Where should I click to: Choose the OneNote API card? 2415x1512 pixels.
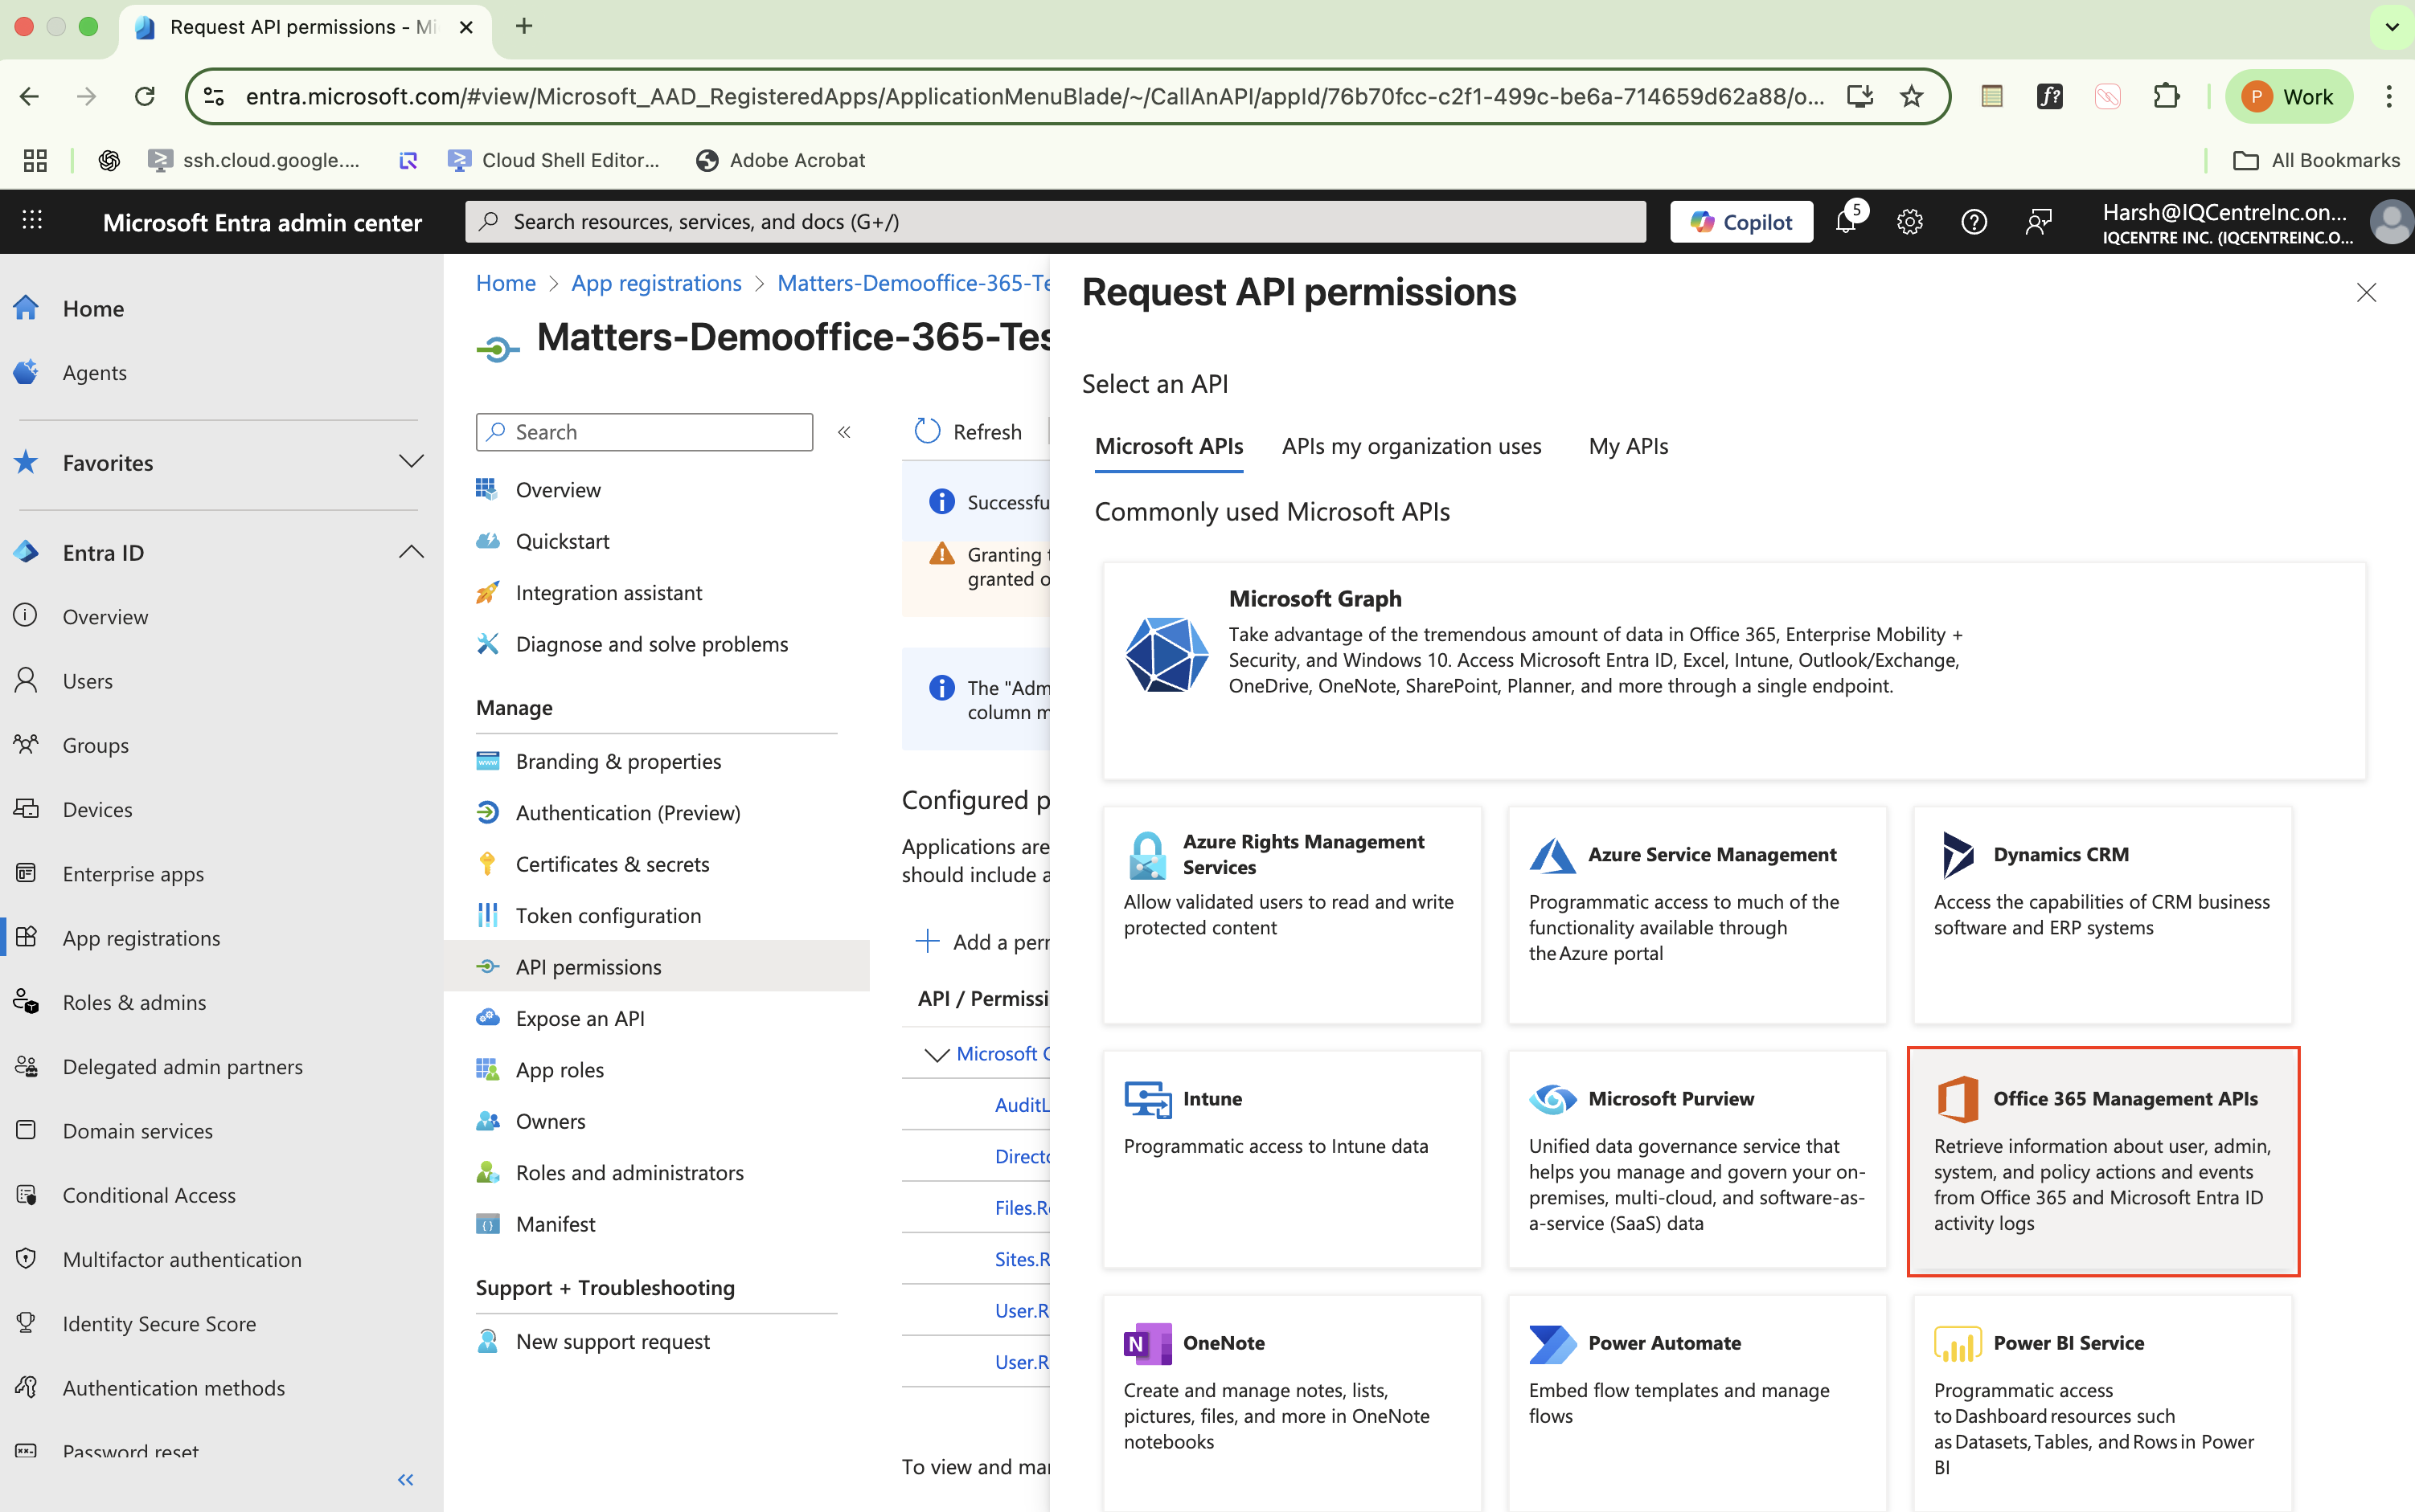pos(1292,1403)
